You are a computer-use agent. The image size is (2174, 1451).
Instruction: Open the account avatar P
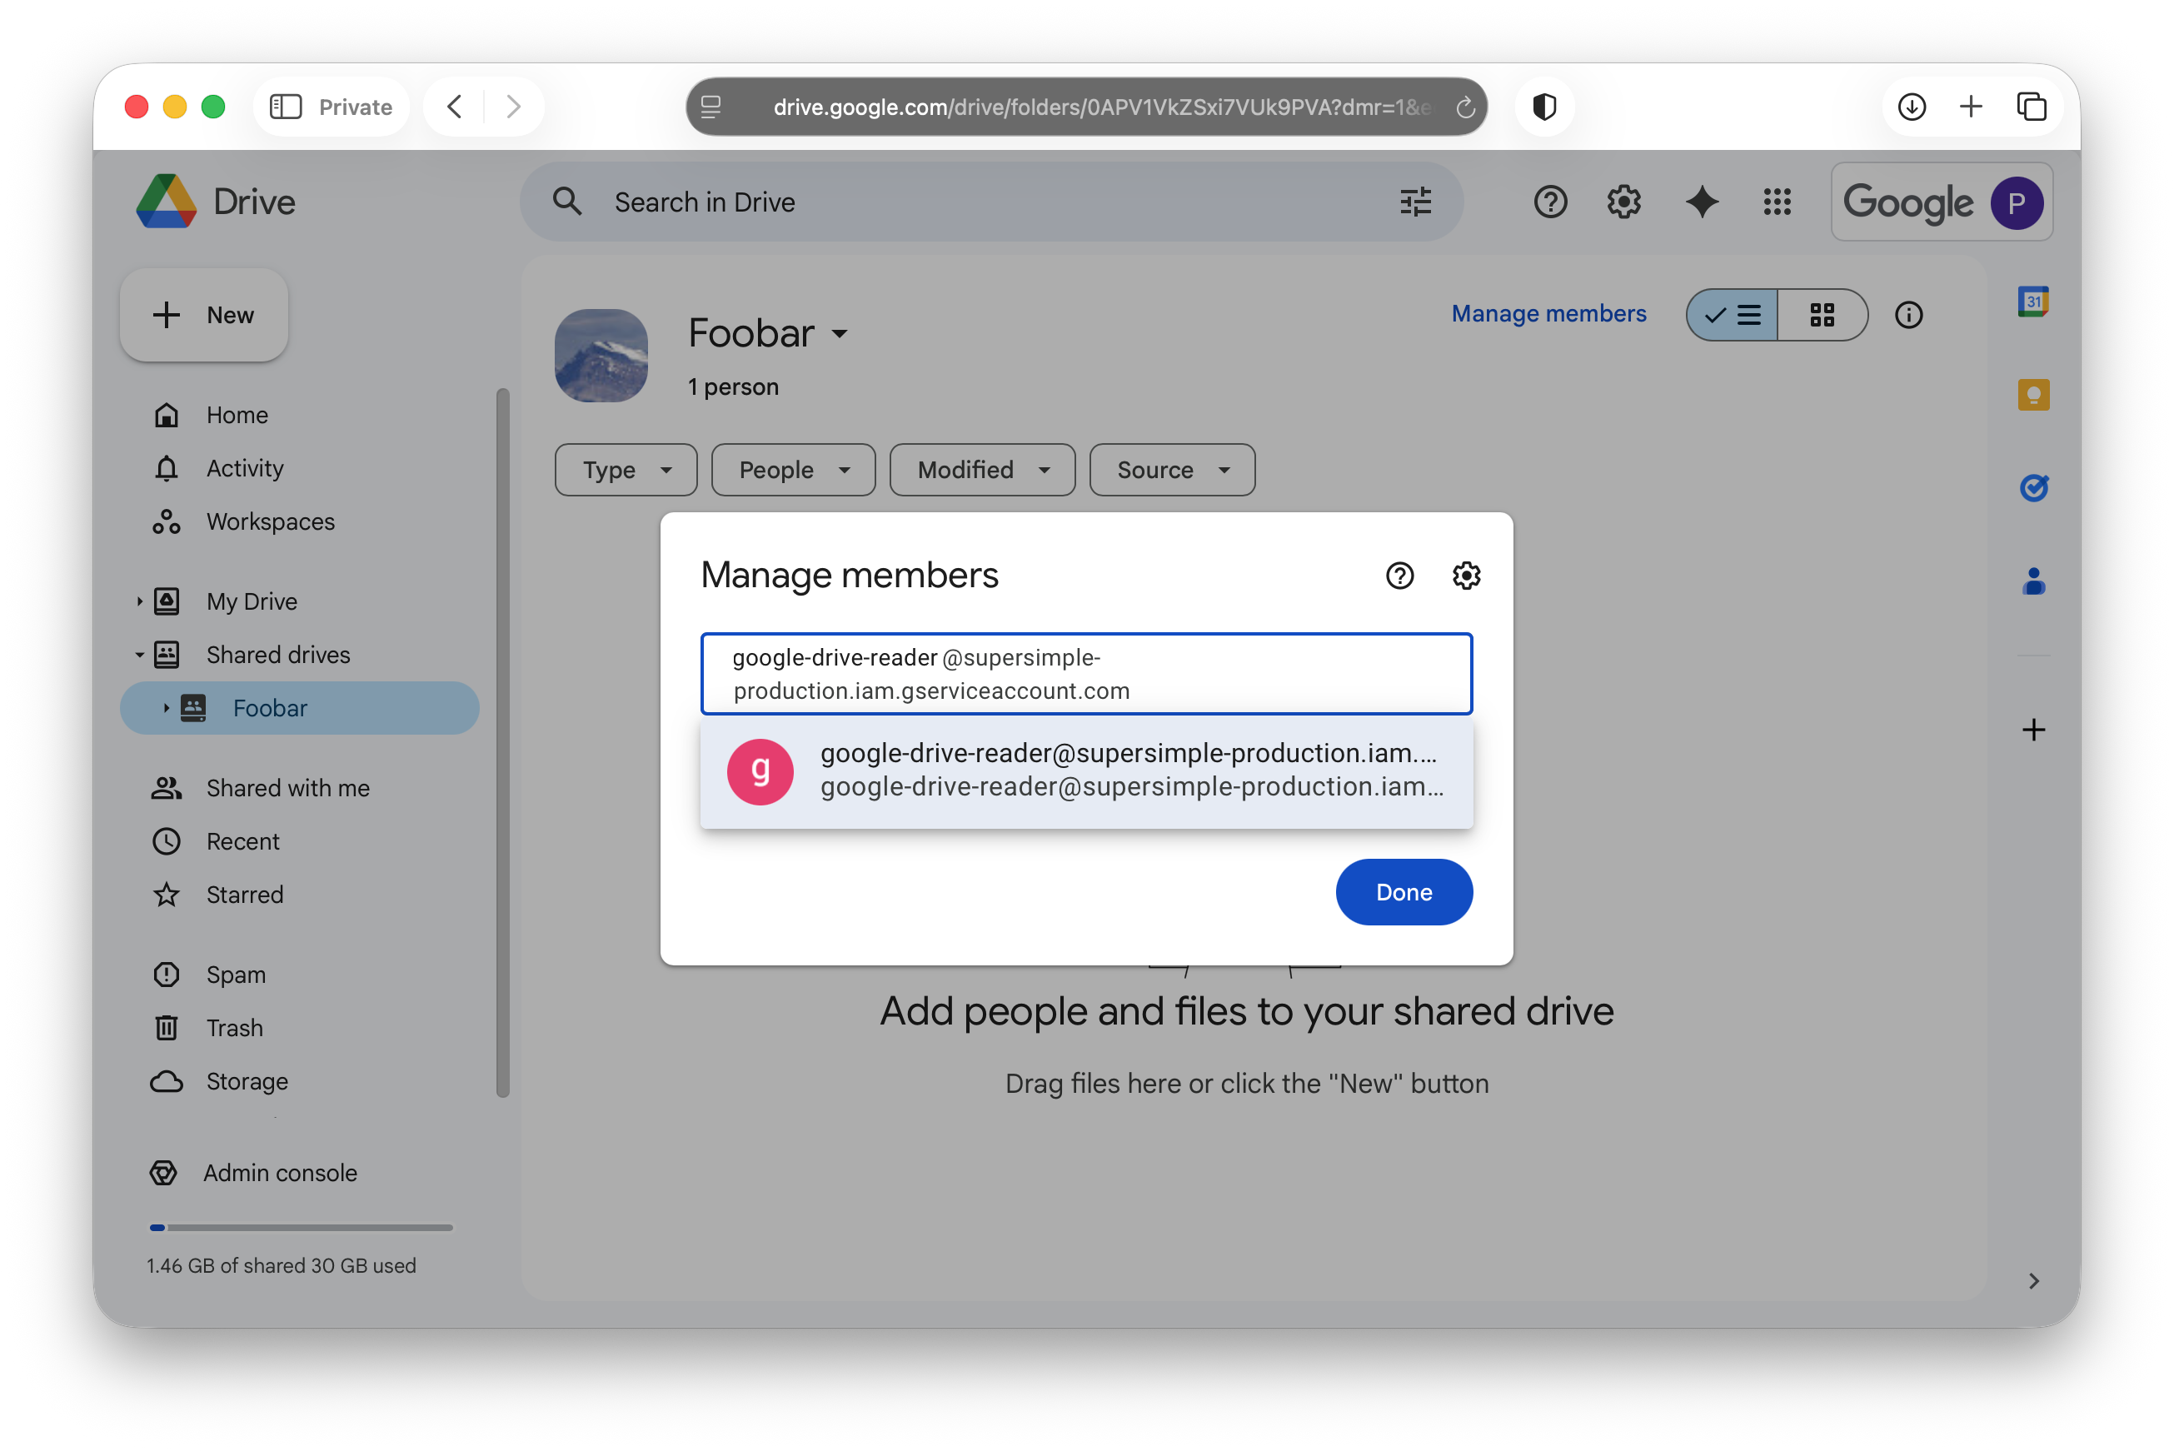coord(2016,202)
